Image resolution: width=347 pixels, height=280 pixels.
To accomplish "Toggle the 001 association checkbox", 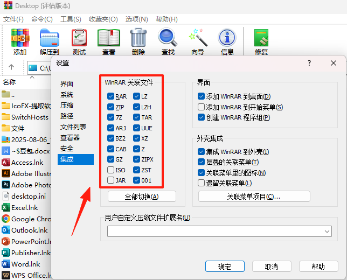I will click(136, 180).
